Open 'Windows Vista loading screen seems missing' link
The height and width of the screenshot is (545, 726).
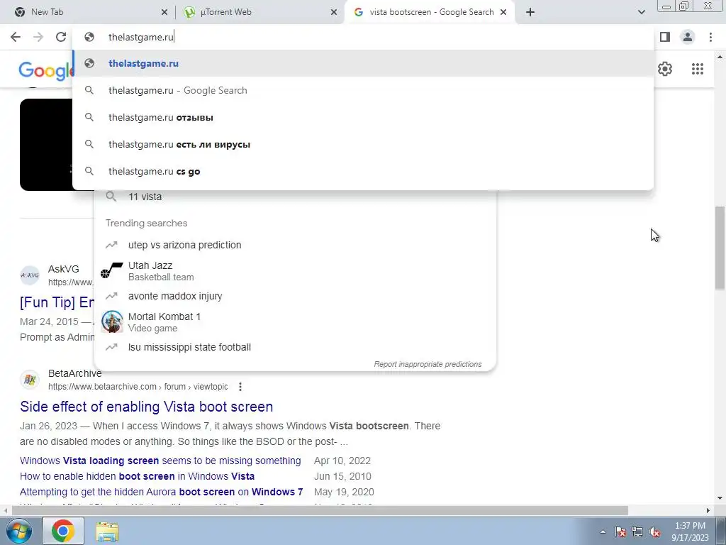(x=160, y=461)
